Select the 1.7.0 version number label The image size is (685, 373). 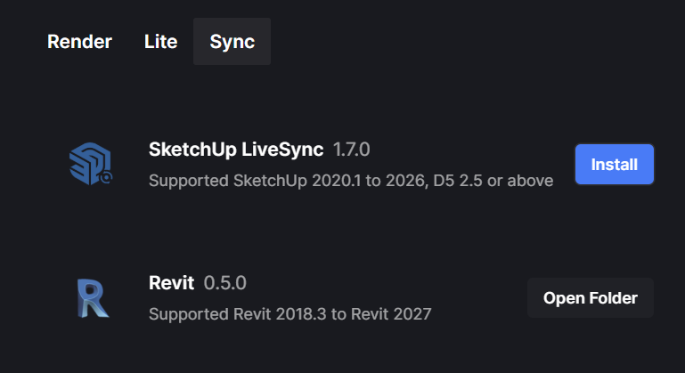pyautogui.click(x=352, y=150)
